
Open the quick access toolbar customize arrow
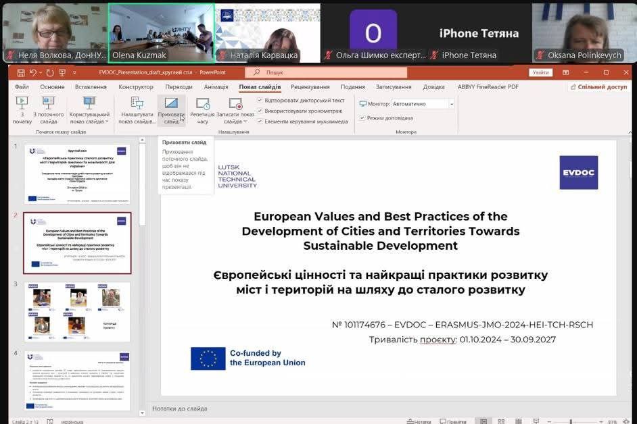[74, 73]
